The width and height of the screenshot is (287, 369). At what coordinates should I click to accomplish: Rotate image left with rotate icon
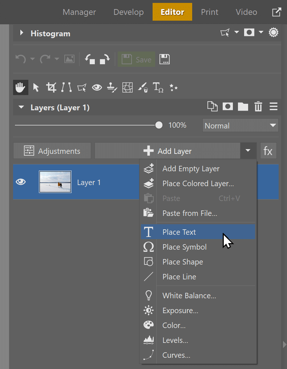[x=90, y=59]
